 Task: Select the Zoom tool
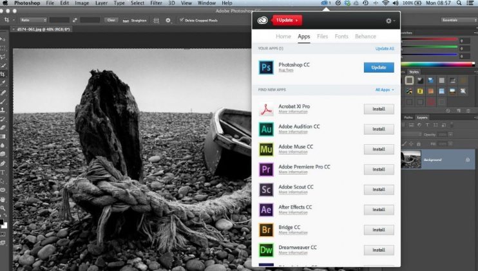(3, 208)
